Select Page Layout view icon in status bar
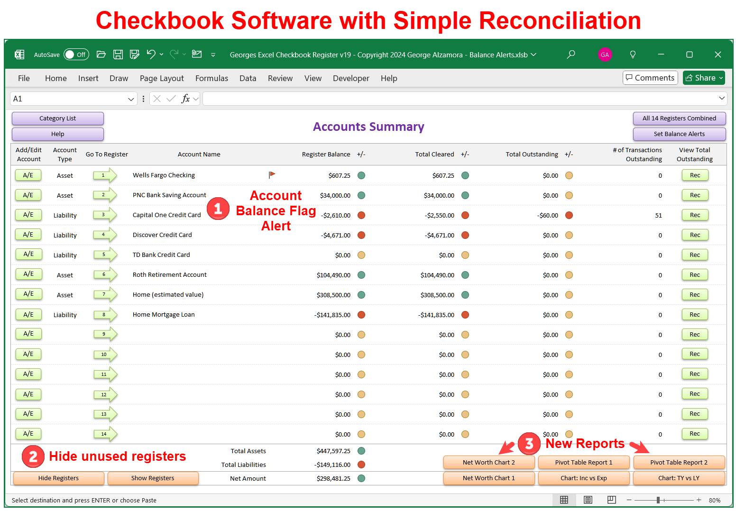 coord(588,500)
